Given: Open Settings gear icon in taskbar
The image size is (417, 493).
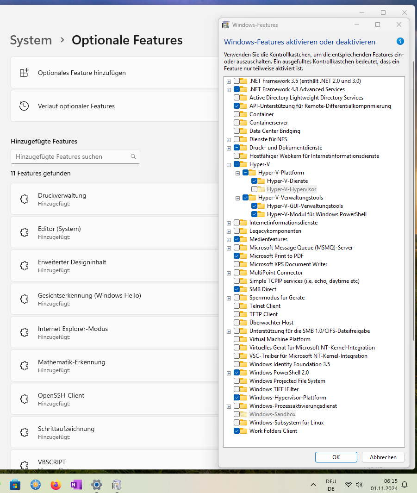Looking at the screenshot, I should pyautogui.click(x=96, y=485).
